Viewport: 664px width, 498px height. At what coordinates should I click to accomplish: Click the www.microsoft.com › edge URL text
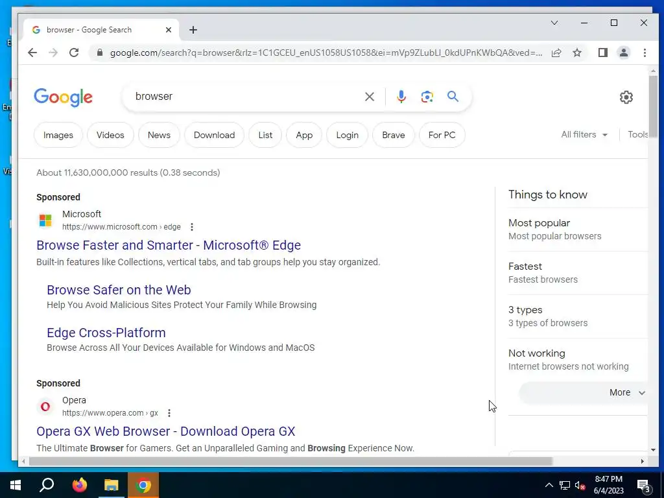[x=121, y=227]
